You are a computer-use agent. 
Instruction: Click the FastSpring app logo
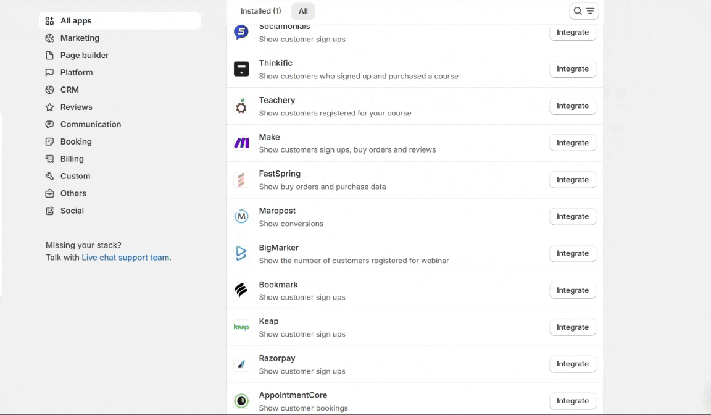coord(241,180)
